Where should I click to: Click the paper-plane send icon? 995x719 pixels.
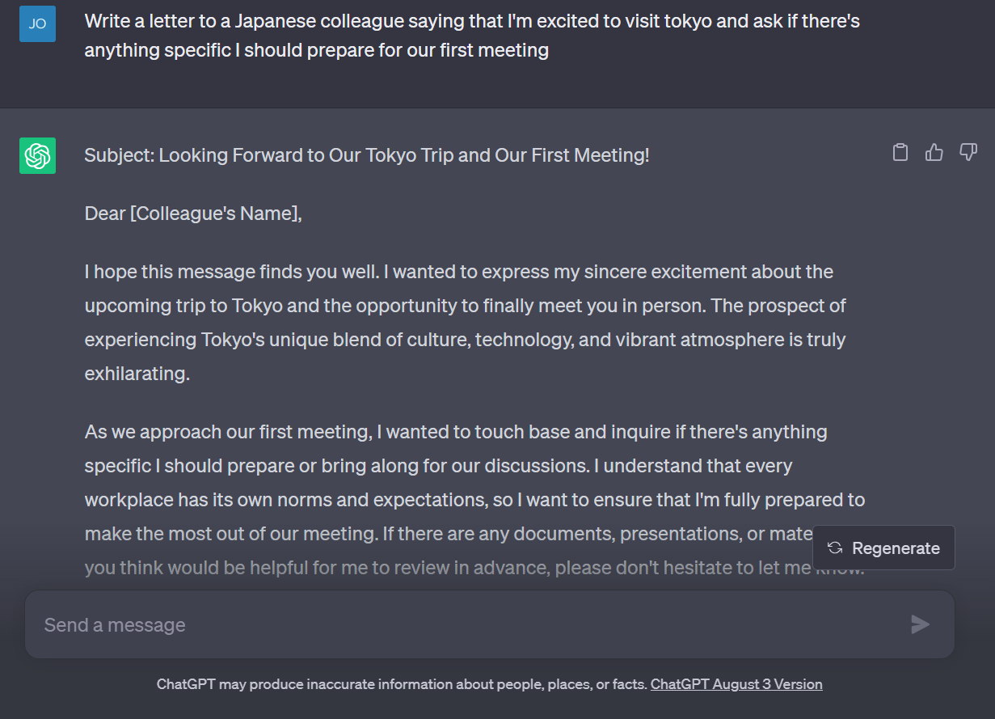tap(921, 624)
